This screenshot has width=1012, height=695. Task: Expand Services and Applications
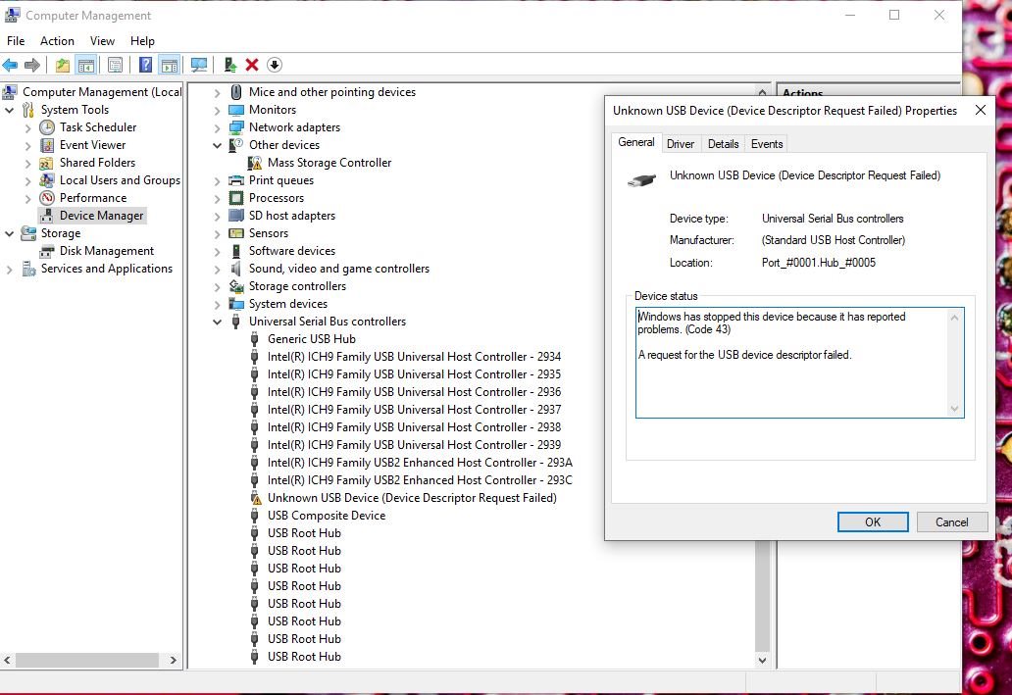[10, 270]
